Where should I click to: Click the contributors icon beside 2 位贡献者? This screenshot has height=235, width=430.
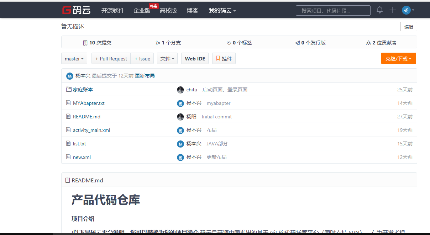(x=368, y=43)
